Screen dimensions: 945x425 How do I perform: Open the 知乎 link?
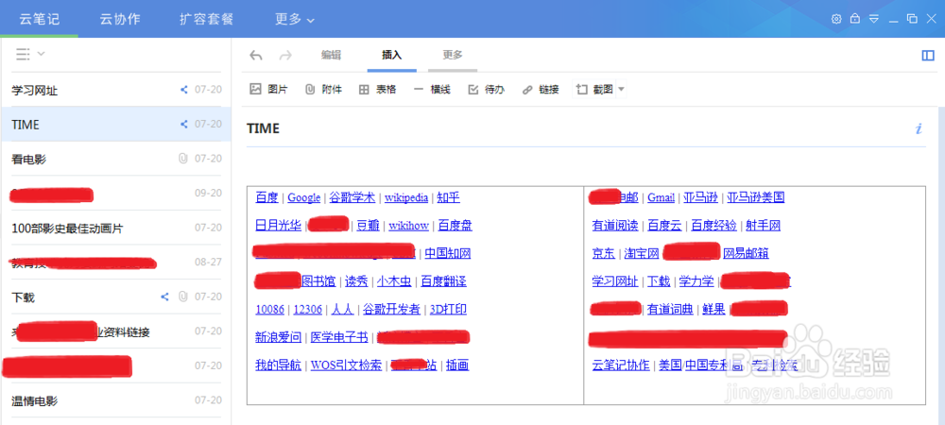[x=448, y=196]
